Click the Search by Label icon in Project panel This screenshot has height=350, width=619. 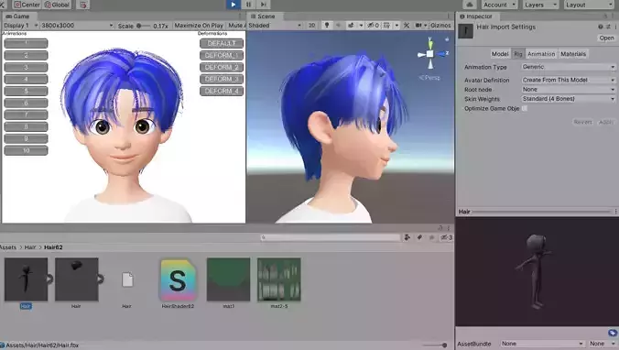pos(419,237)
